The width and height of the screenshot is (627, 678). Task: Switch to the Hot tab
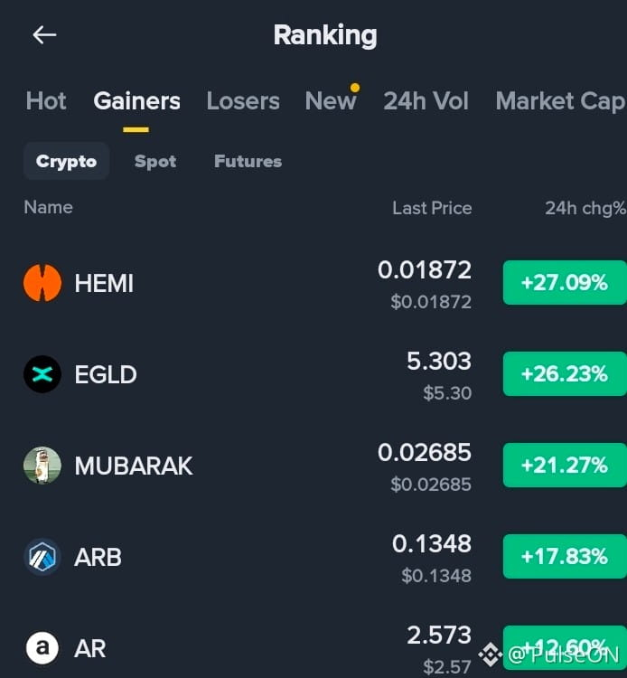(x=46, y=101)
